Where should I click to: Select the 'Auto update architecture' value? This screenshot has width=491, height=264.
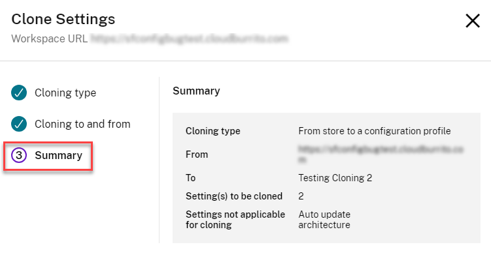(325, 219)
